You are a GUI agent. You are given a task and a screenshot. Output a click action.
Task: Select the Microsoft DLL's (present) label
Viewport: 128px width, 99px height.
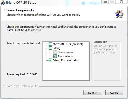tap(68, 44)
